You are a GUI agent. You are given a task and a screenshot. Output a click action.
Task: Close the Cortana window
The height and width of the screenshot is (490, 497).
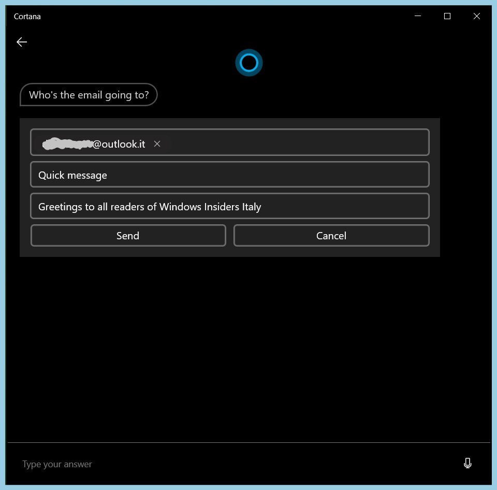(x=477, y=16)
